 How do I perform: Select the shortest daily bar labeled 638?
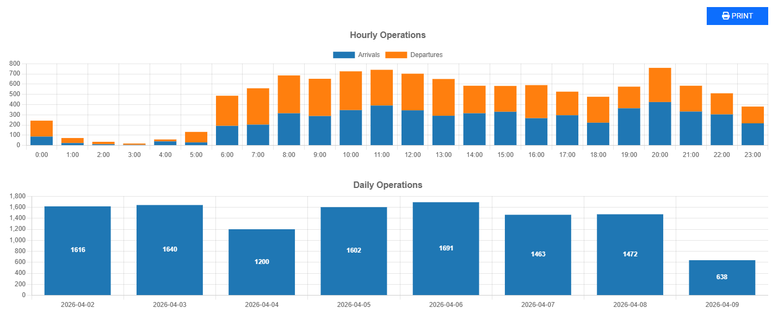pyautogui.click(x=721, y=277)
